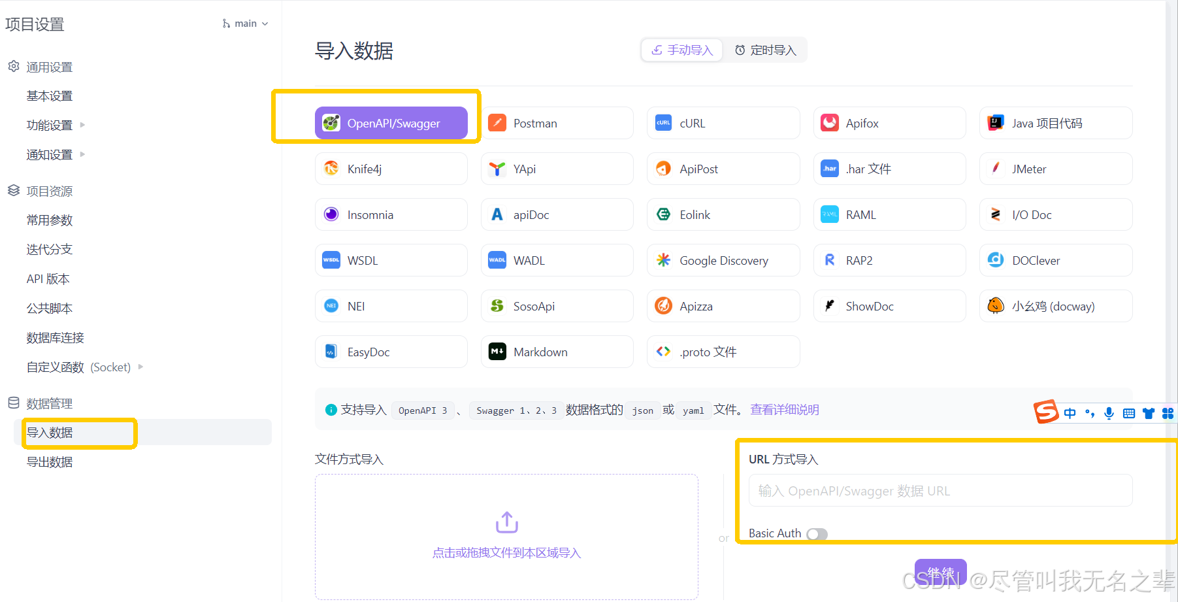
Task: Expand the 功能设置 submenu
Action: pyautogui.click(x=82, y=125)
